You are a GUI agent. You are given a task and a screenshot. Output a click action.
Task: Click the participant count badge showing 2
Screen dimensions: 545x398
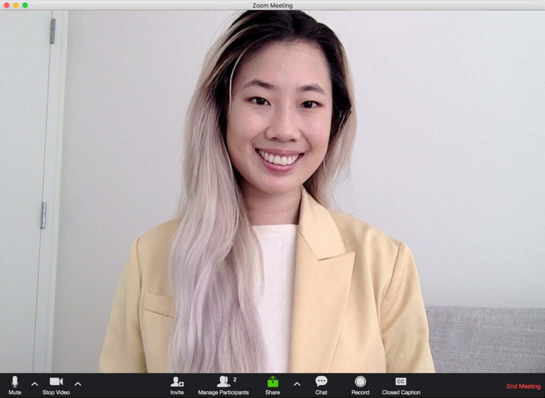point(234,379)
